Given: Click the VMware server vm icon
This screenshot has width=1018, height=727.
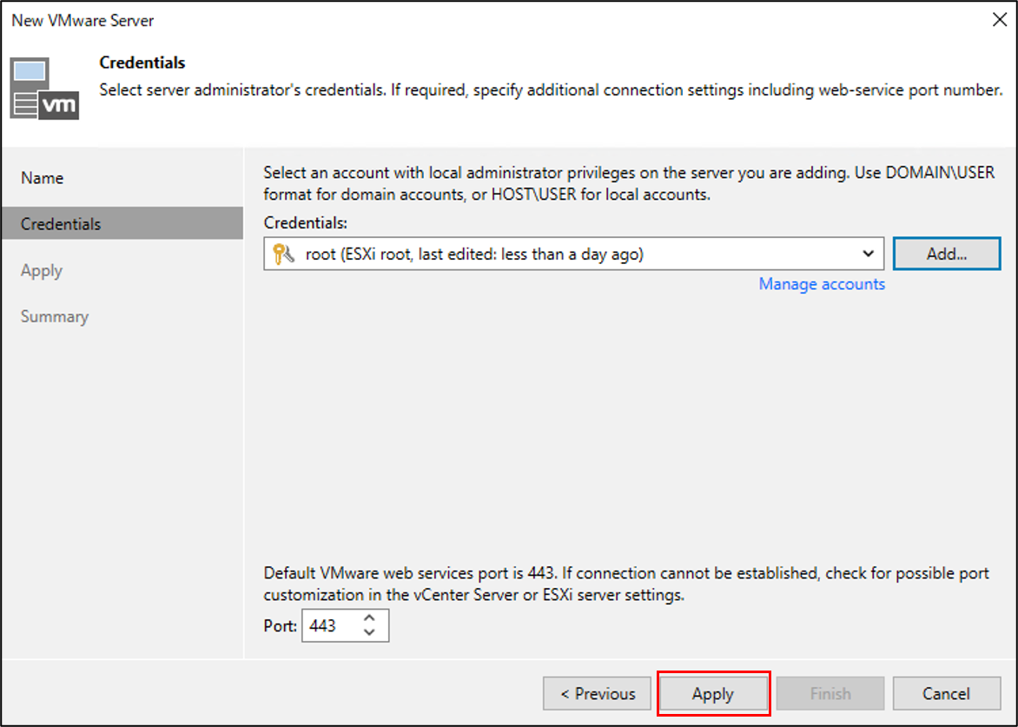Looking at the screenshot, I should click(x=44, y=89).
